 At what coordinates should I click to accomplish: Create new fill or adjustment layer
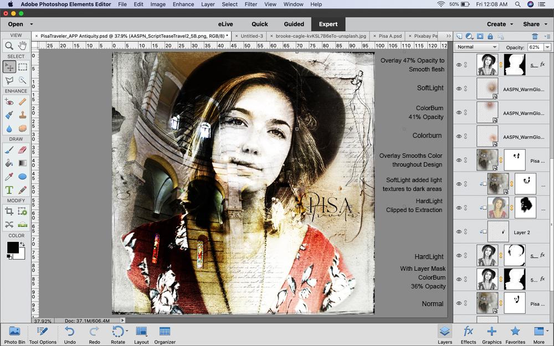click(469, 37)
